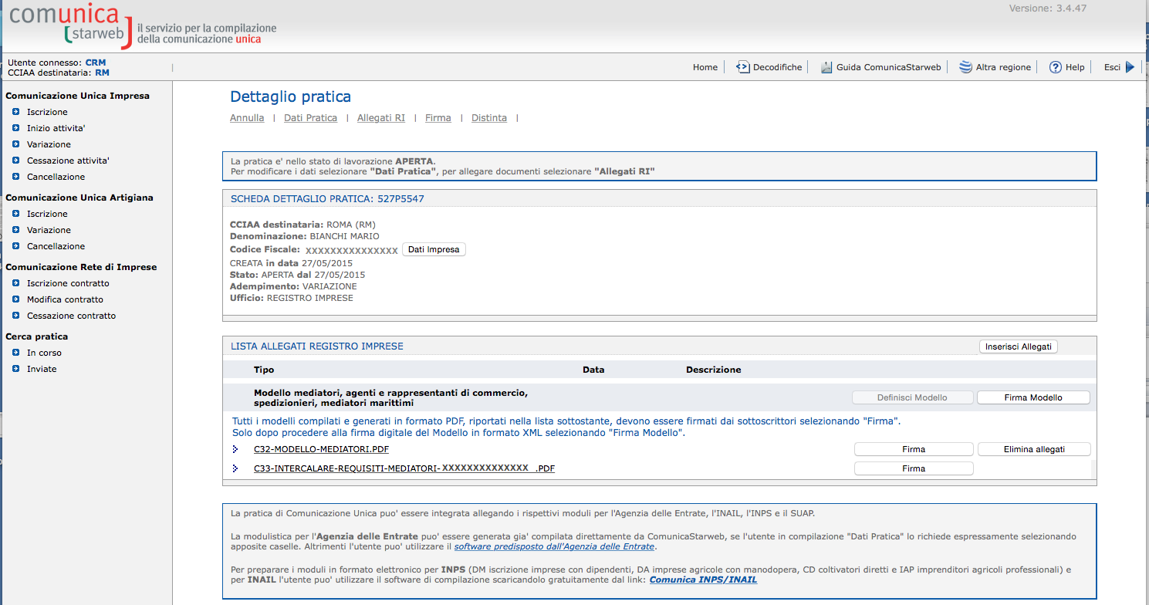This screenshot has width=1149, height=605.
Task: Click the Dettaglio pratica heading
Action: pyautogui.click(x=290, y=96)
